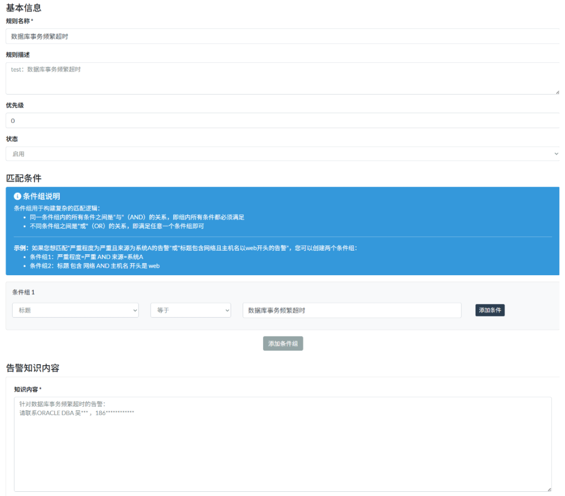This screenshot has height=496, width=565.
Task: Open the 标题 field dropdown in 条件组 1
Action: 75,310
